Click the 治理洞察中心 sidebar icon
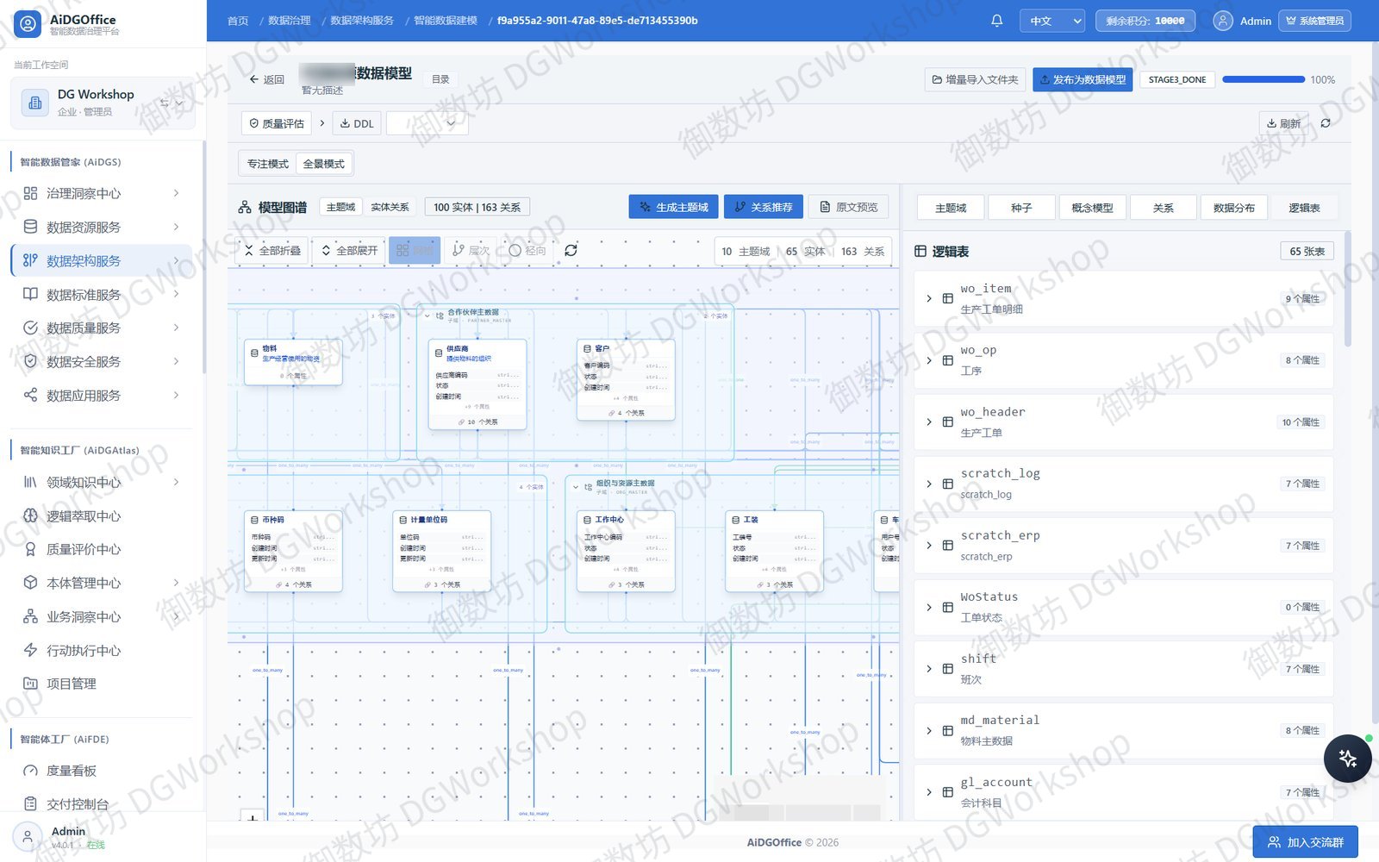The width and height of the screenshot is (1379, 862). coord(30,193)
